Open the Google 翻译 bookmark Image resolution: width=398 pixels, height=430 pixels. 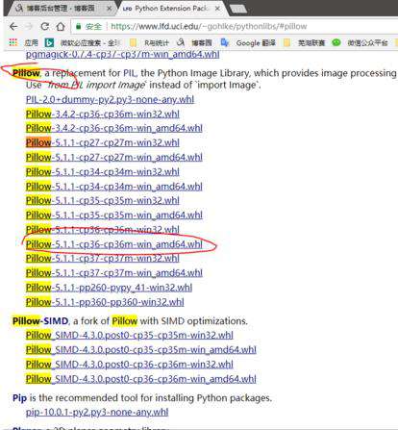point(248,42)
